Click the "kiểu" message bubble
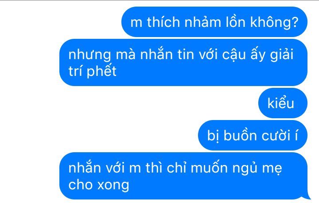This screenshot has height=203, width=319. click(x=283, y=103)
